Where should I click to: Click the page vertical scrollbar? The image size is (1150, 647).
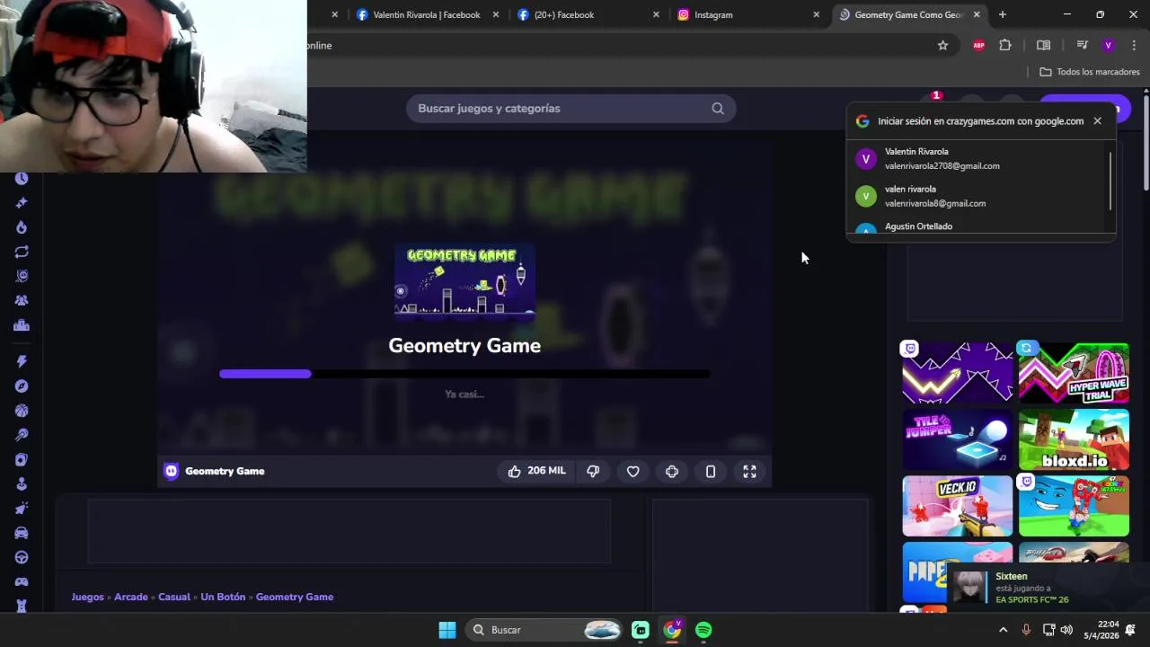coord(1146,144)
